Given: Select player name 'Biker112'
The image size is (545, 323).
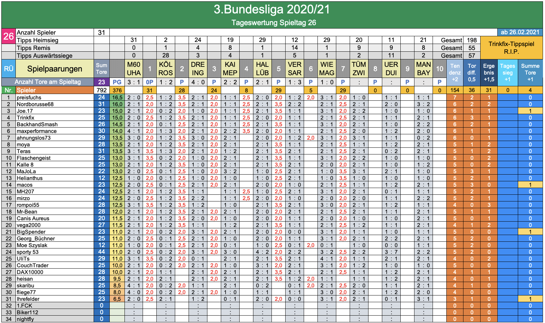Looking at the screenshot, I should (28, 313).
